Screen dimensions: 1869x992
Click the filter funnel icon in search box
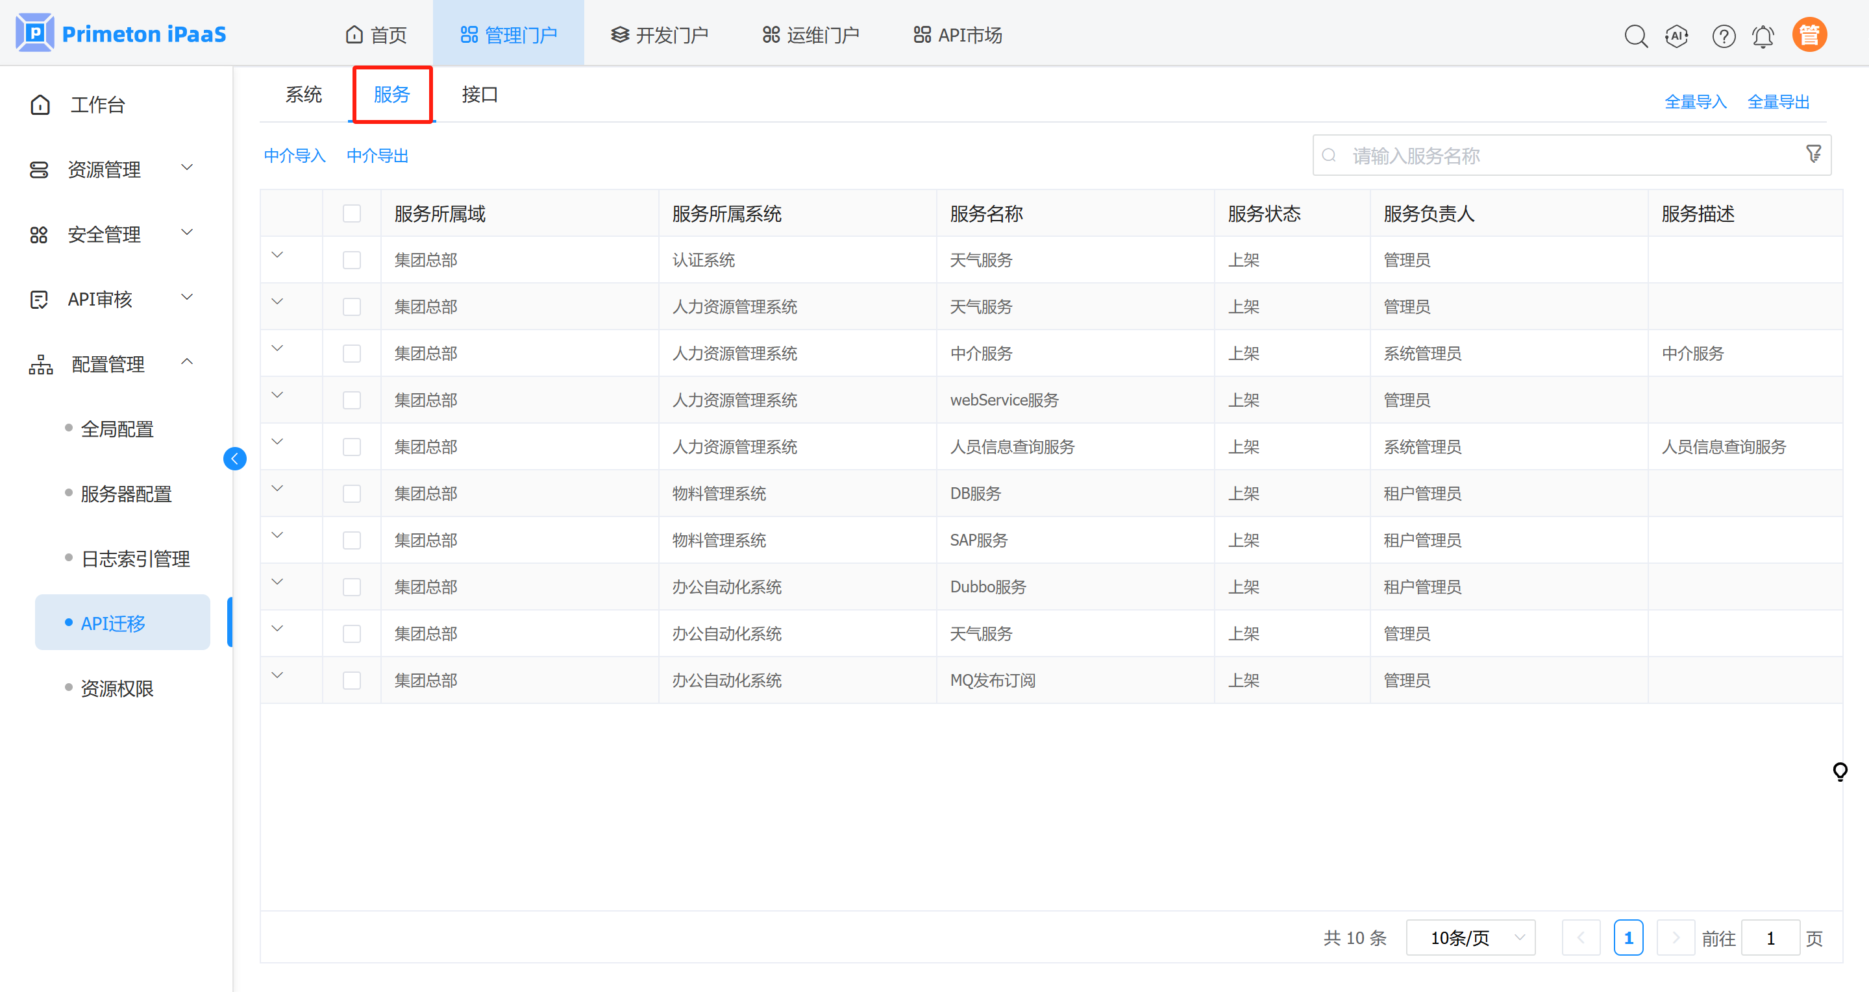1813,154
